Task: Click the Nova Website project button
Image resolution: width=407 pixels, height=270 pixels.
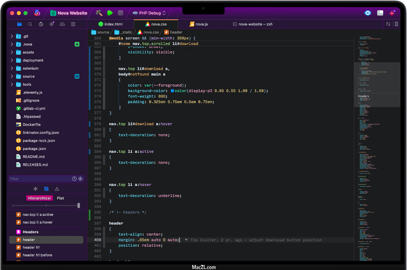Action: point(68,13)
